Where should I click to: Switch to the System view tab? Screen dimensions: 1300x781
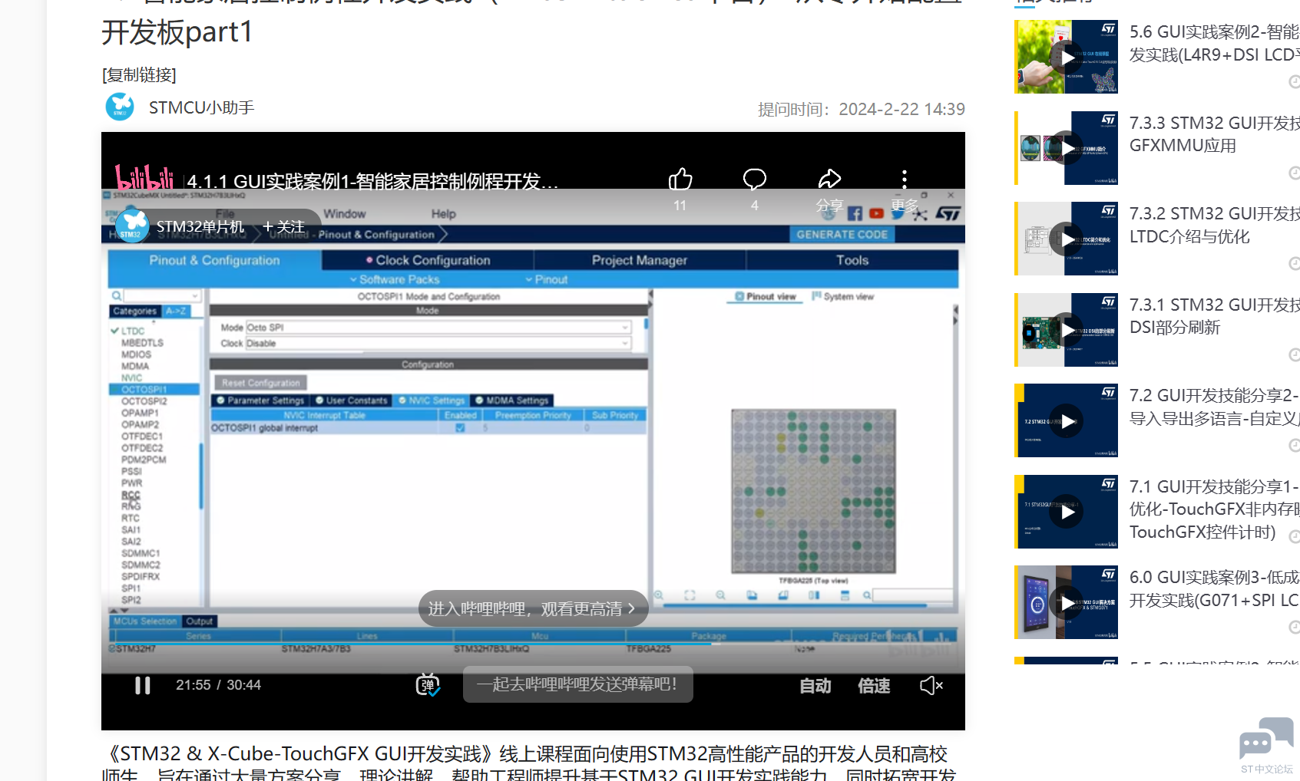point(843,297)
